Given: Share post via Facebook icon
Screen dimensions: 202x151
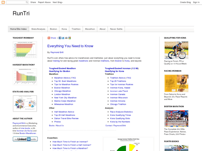Looking at the screenshot, I should click(x=60, y=38).
